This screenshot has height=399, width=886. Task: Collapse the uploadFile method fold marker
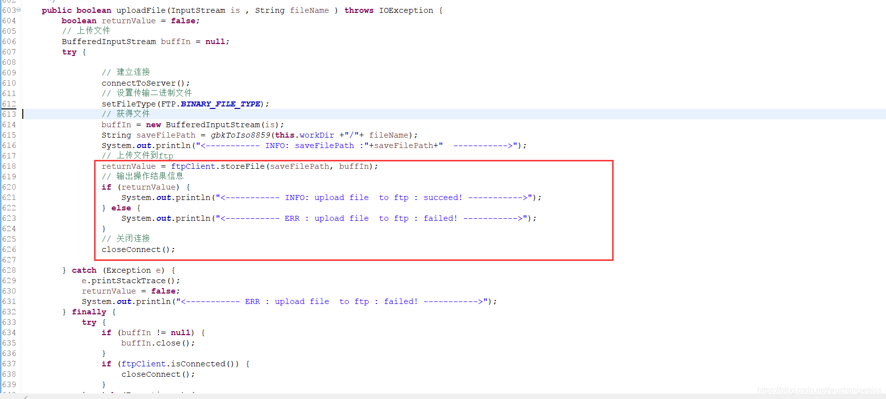point(19,10)
